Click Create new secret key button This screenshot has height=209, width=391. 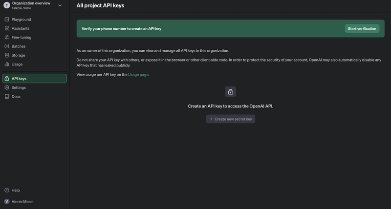pyautogui.click(x=231, y=119)
